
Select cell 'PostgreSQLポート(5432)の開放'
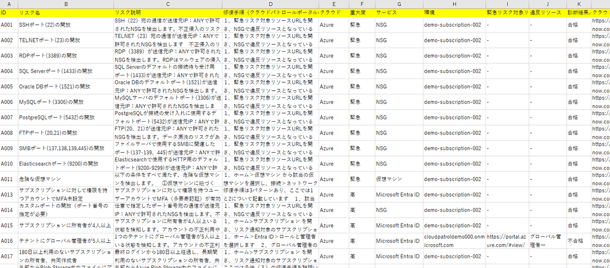coord(66,117)
